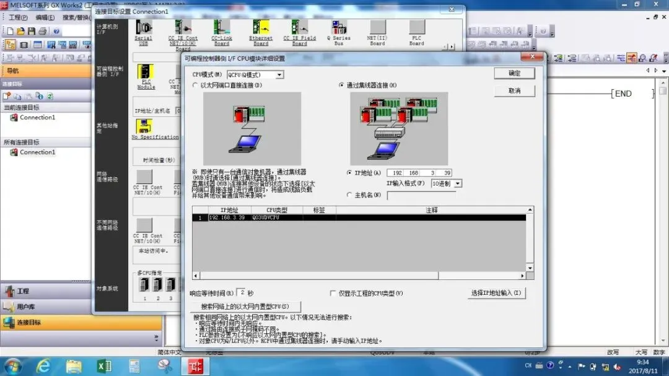Select connection via hub option
This screenshot has width=669, height=376.
coord(341,85)
